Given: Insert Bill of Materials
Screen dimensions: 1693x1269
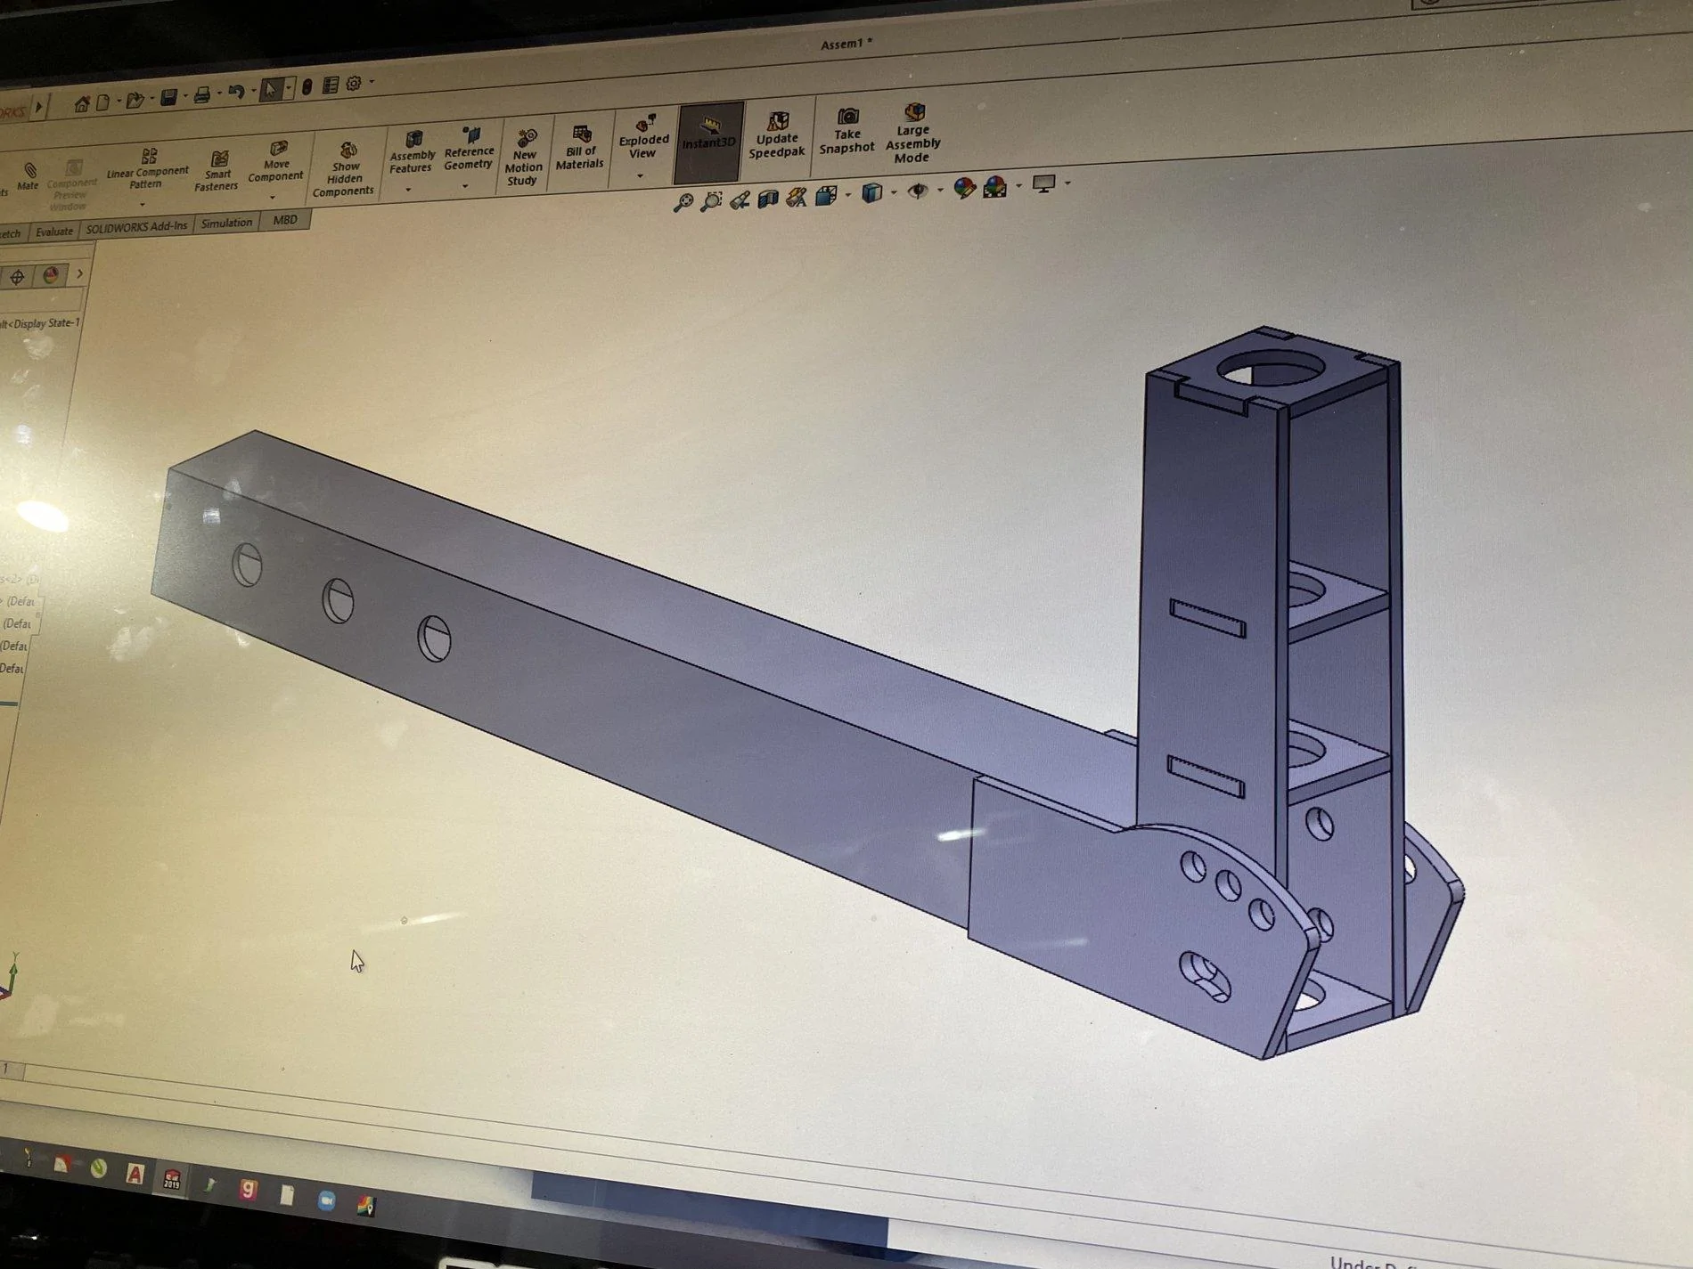Looking at the screenshot, I should pos(580,148).
